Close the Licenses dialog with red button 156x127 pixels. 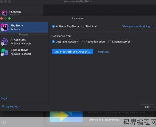(2, 18)
